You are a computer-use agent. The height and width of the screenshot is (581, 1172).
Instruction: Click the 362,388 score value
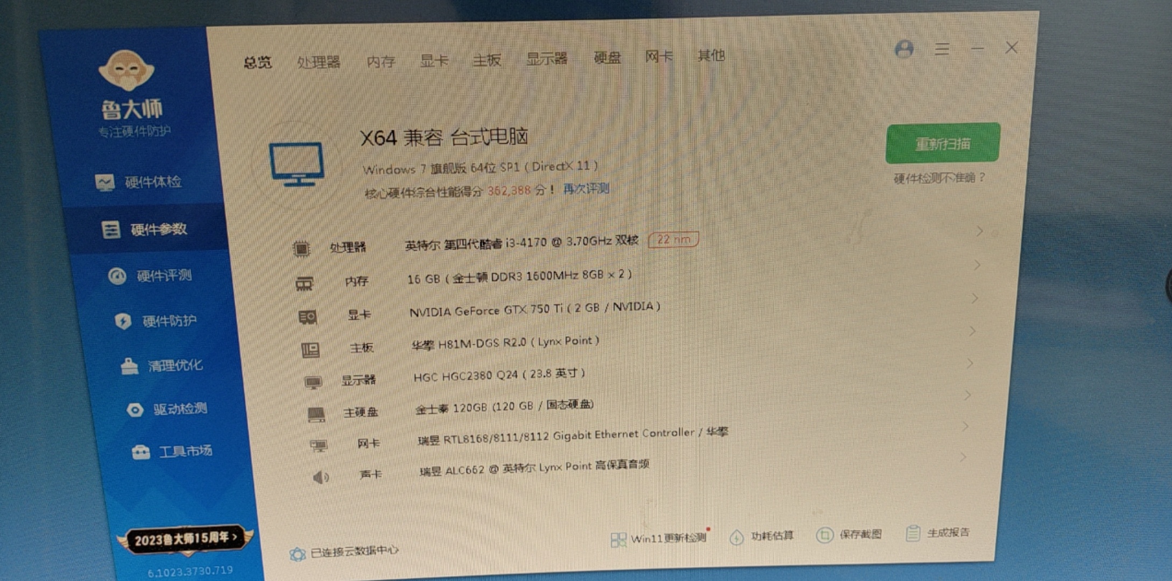click(509, 190)
